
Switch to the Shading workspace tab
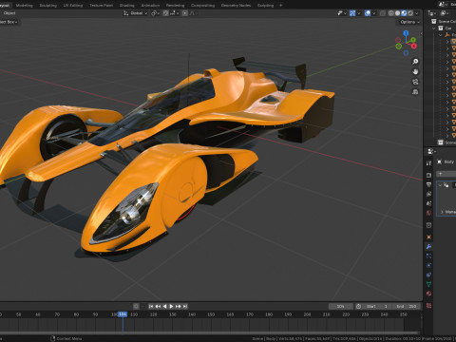[x=126, y=6]
